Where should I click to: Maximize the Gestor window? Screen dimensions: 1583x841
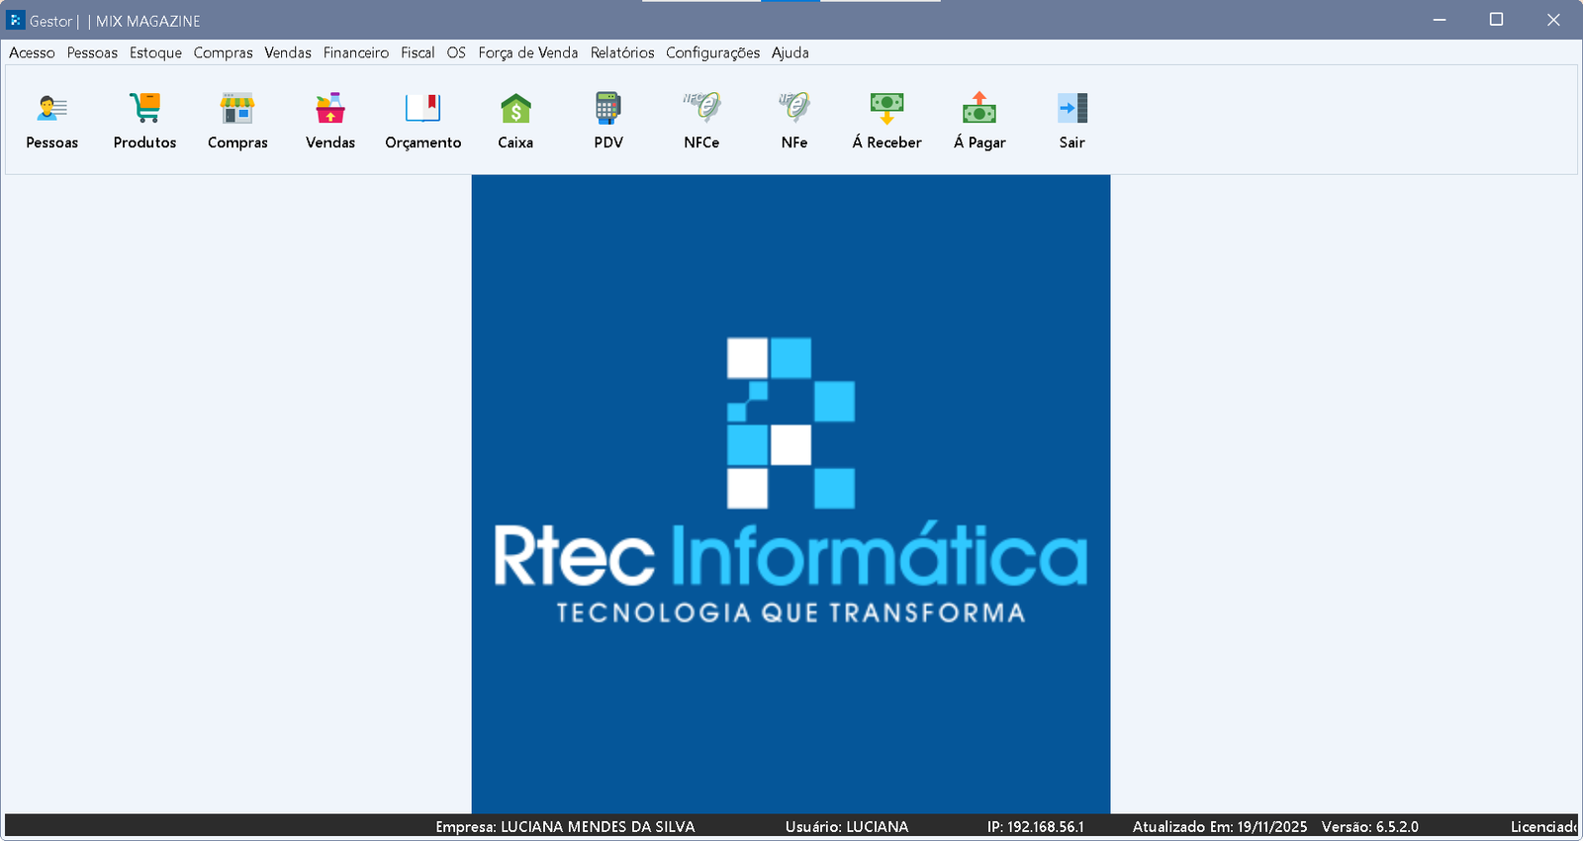(x=1496, y=20)
